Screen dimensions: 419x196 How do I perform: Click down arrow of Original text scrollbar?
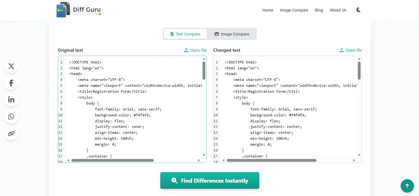[204, 155]
